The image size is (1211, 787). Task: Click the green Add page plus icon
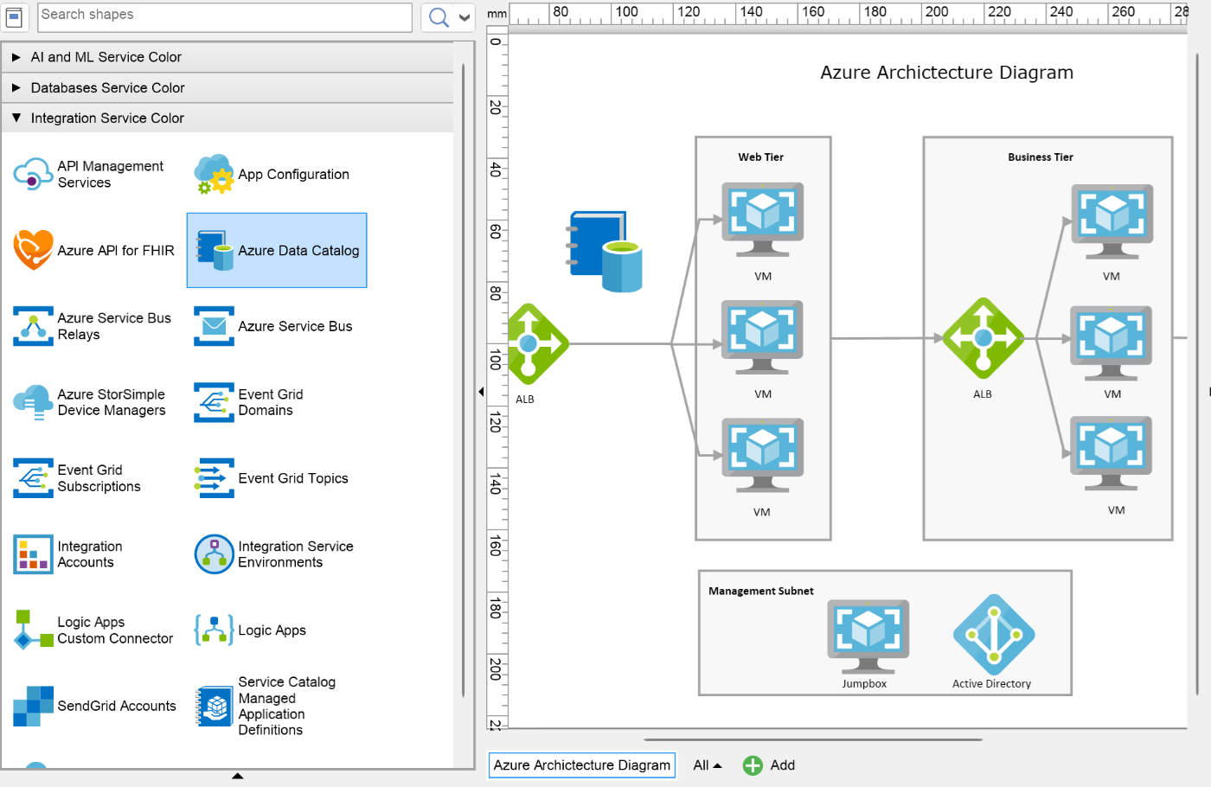[753, 765]
